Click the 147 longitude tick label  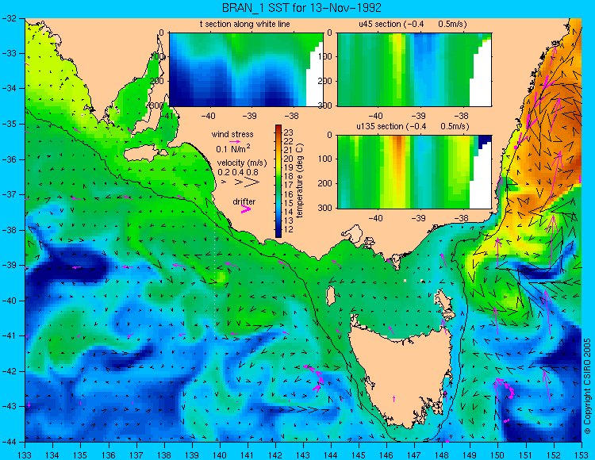414,454
